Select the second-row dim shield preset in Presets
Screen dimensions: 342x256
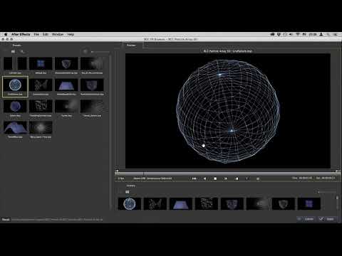pos(92,85)
